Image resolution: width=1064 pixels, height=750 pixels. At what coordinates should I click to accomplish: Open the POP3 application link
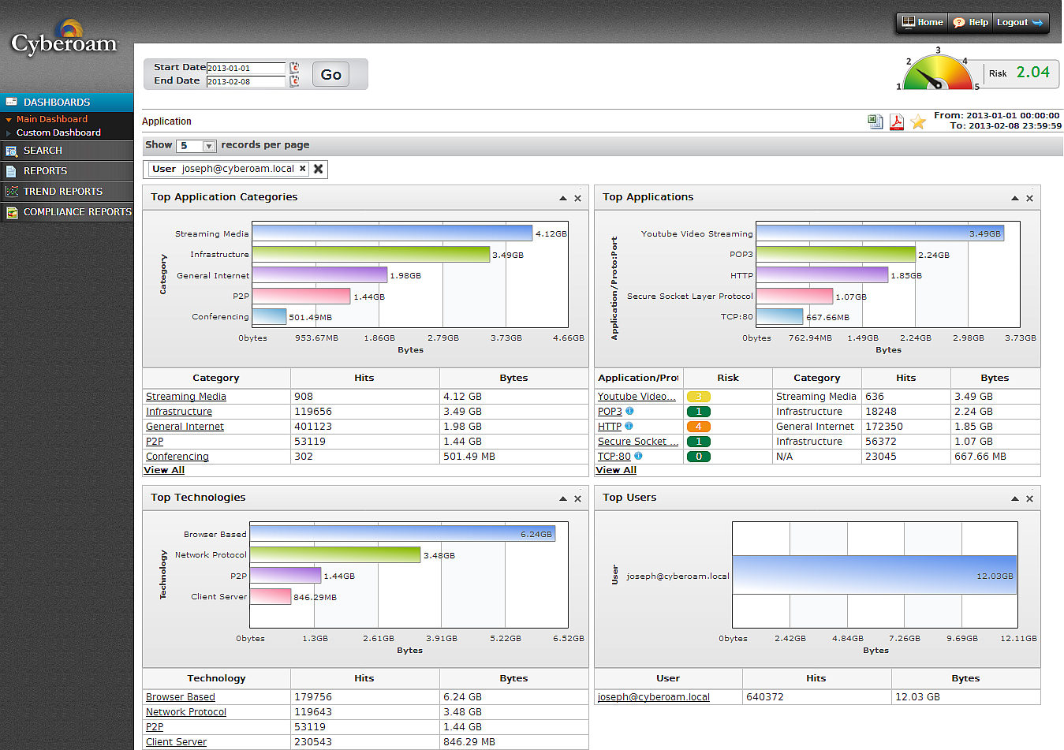pyautogui.click(x=610, y=412)
